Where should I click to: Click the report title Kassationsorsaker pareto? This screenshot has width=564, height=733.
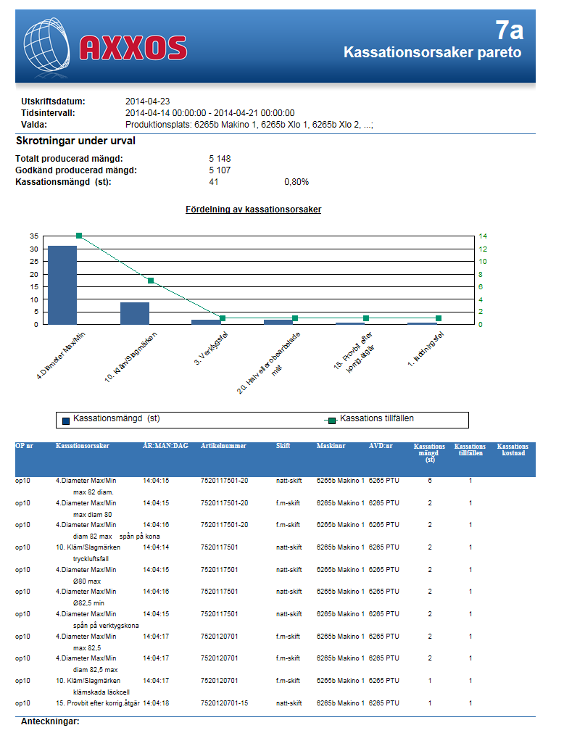pyautogui.click(x=432, y=52)
